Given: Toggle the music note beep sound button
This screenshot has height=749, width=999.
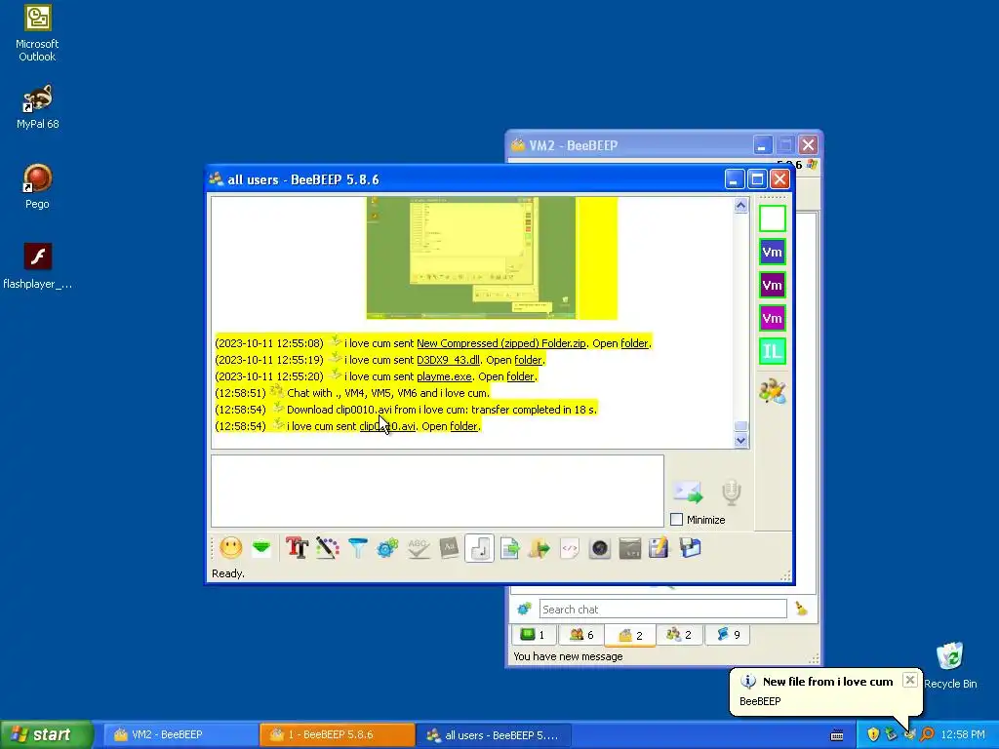Looking at the screenshot, I should pyautogui.click(x=479, y=548).
